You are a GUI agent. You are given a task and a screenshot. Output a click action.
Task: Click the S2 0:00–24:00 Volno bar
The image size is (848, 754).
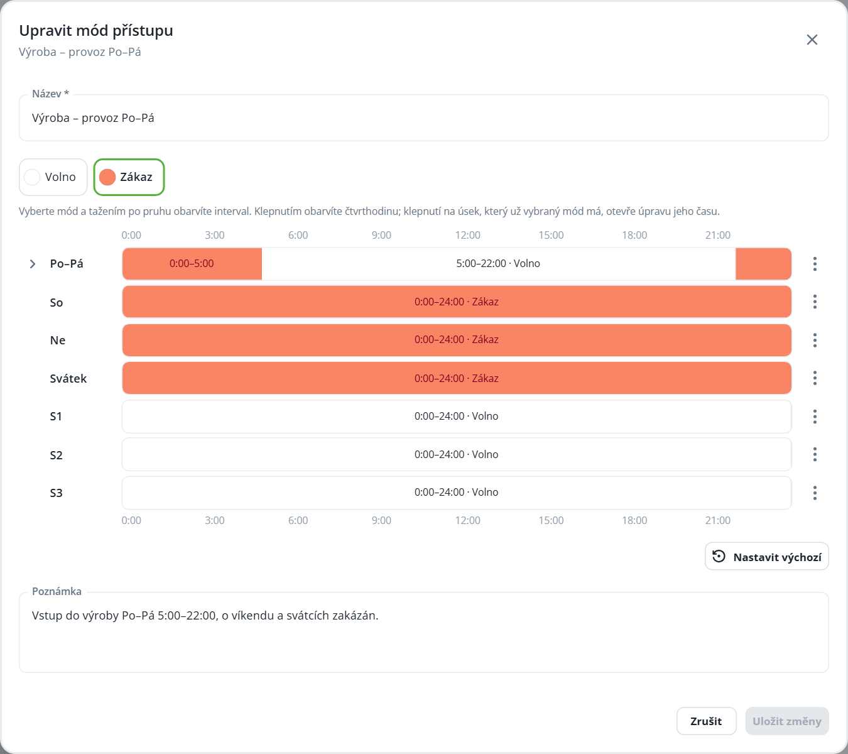[x=457, y=454]
